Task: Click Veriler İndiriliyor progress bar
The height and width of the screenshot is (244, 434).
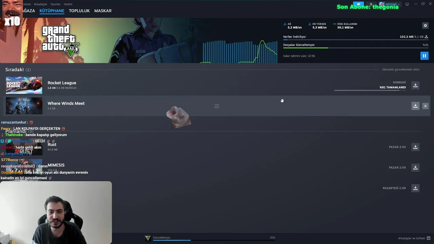Action: tap(356, 40)
